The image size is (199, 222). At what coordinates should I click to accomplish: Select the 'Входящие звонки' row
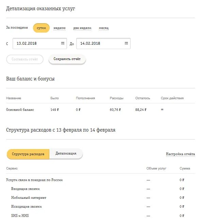click(101, 189)
